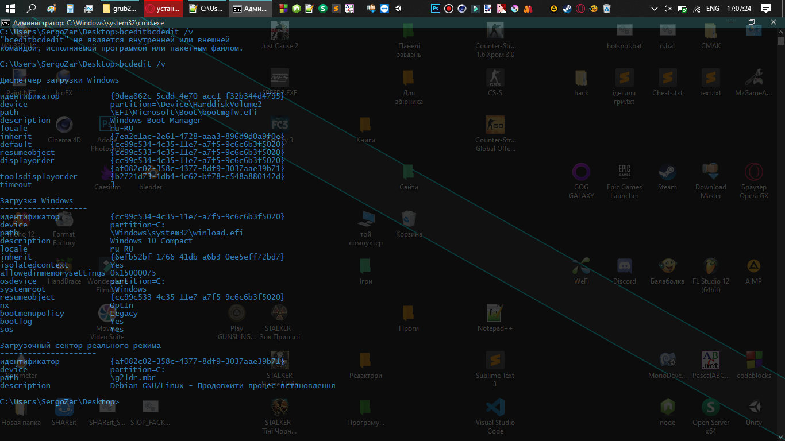Open the Recycle Bin taskbar icon
The image size is (785, 441).
point(607,9)
